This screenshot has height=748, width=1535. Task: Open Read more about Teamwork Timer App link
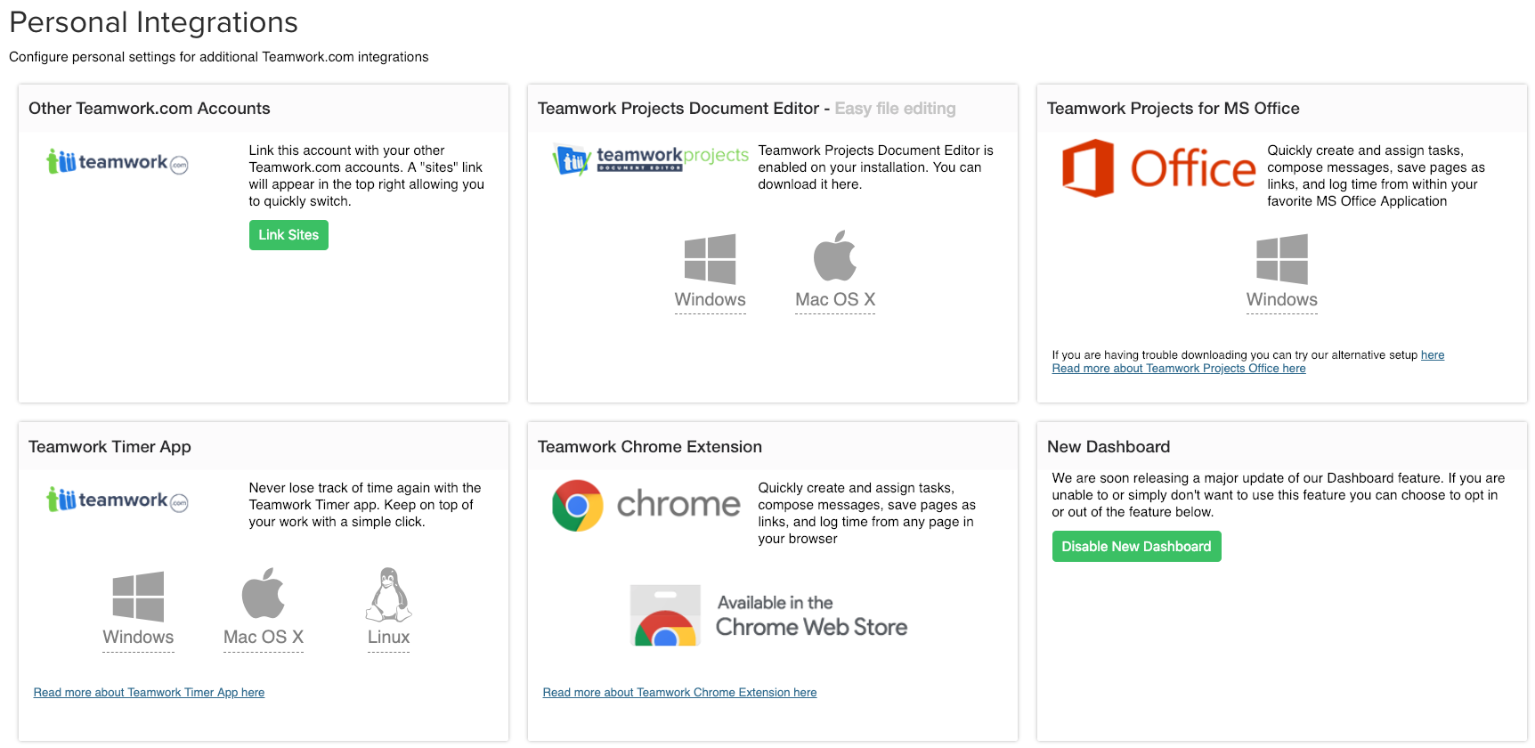[x=149, y=693]
